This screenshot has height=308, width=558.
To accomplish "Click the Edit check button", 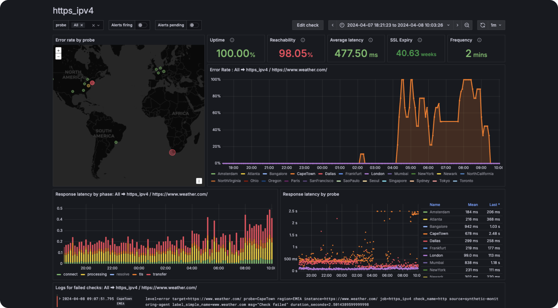I will point(307,25).
